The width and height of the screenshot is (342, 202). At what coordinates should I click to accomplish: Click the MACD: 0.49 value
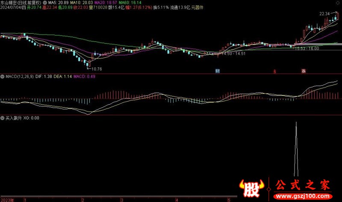coord(84,76)
